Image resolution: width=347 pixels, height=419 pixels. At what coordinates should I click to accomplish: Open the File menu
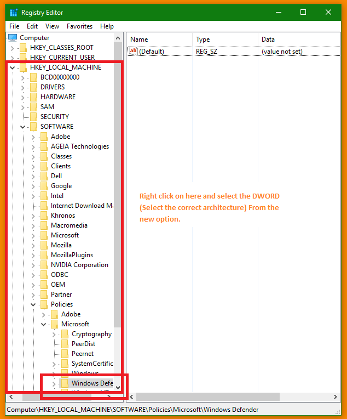pyautogui.click(x=14, y=26)
